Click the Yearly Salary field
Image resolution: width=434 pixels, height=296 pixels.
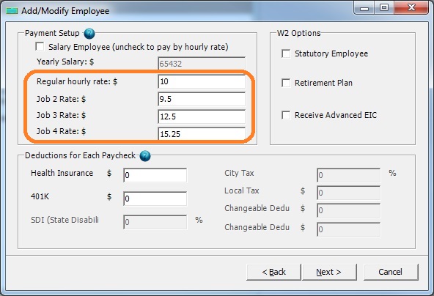pos(202,64)
